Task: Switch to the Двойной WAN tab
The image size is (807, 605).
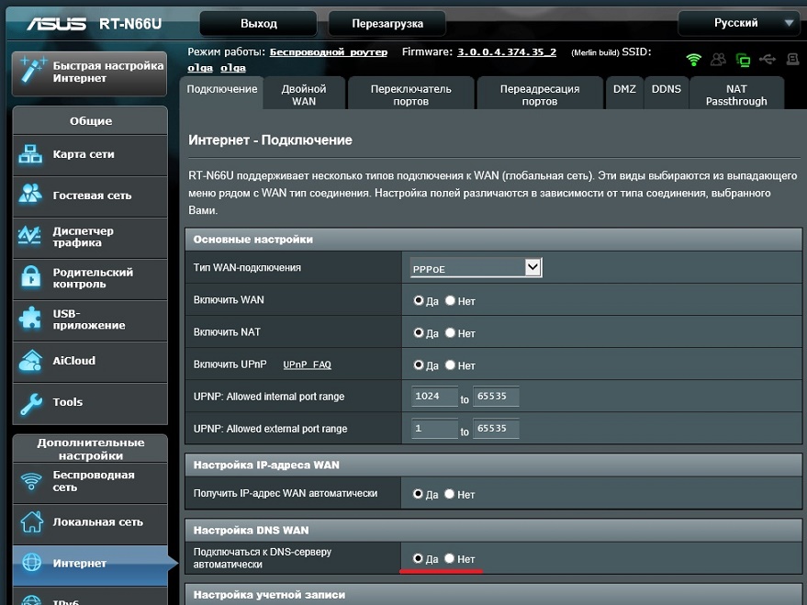Action: coord(303,95)
